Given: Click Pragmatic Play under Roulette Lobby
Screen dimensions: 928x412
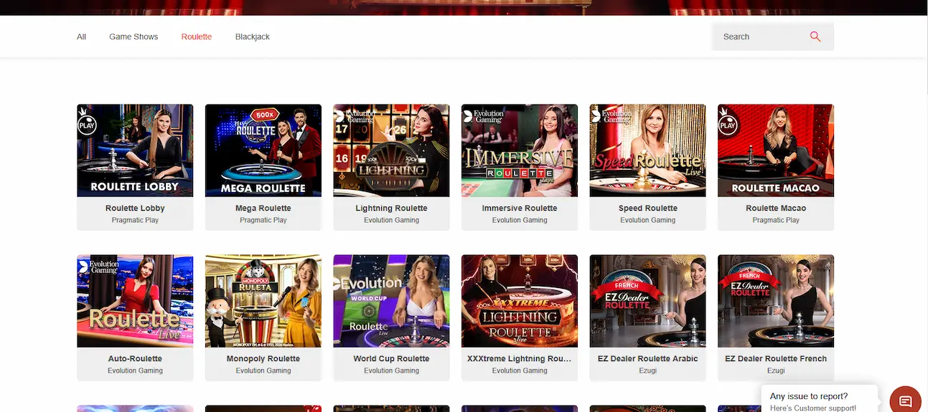Looking at the screenshot, I should 135,220.
